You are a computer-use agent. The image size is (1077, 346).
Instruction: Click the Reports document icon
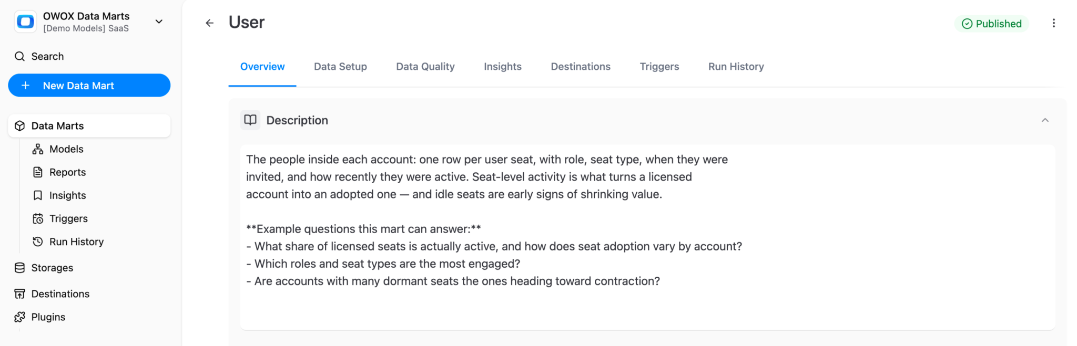(x=38, y=172)
